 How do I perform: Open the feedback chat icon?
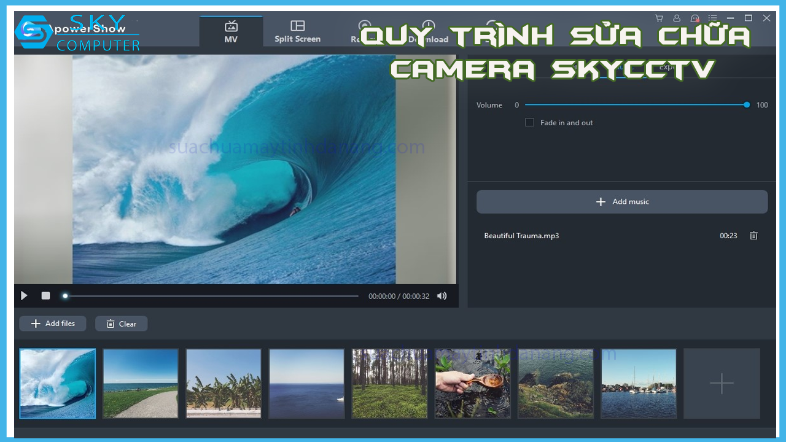(x=695, y=18)
